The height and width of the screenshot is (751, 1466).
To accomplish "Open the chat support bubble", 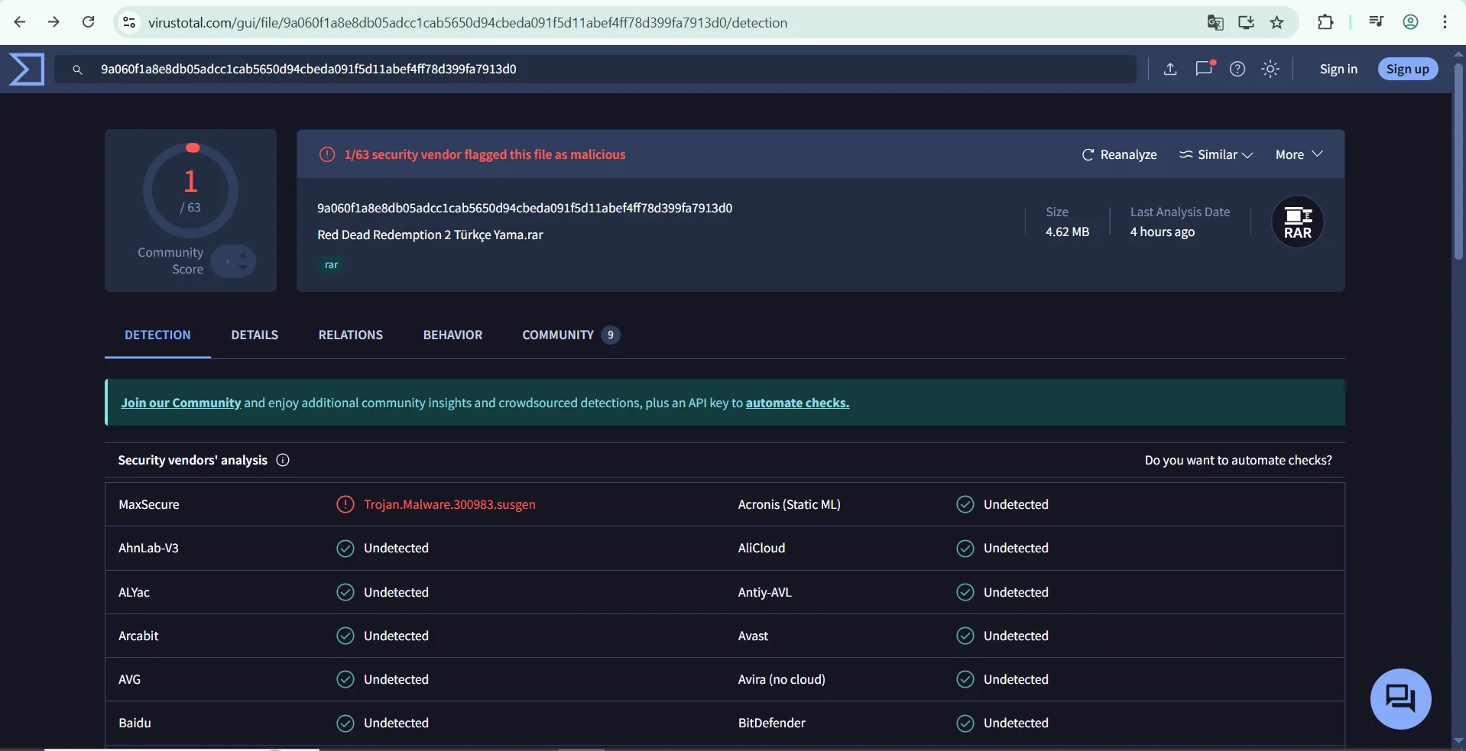I will 1401,699.
